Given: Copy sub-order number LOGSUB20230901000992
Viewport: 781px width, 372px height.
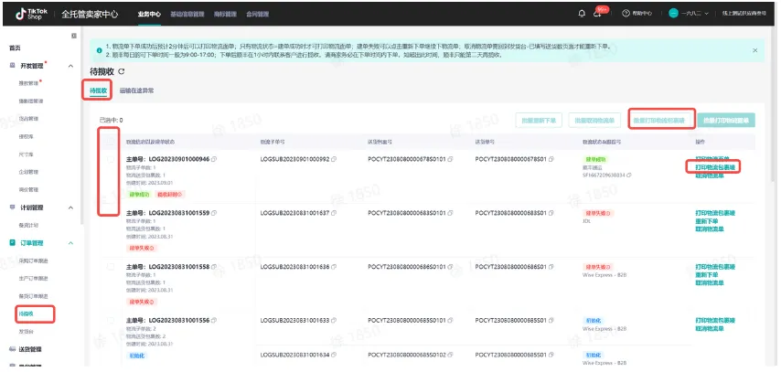Looking at the screenshot, I should 334,159.
